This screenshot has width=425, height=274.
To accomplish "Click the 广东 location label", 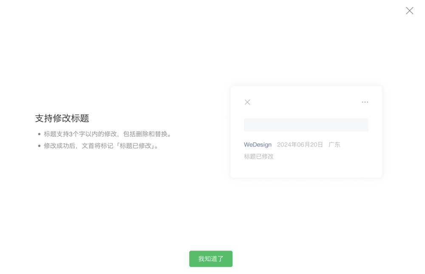I will [334, 145].
